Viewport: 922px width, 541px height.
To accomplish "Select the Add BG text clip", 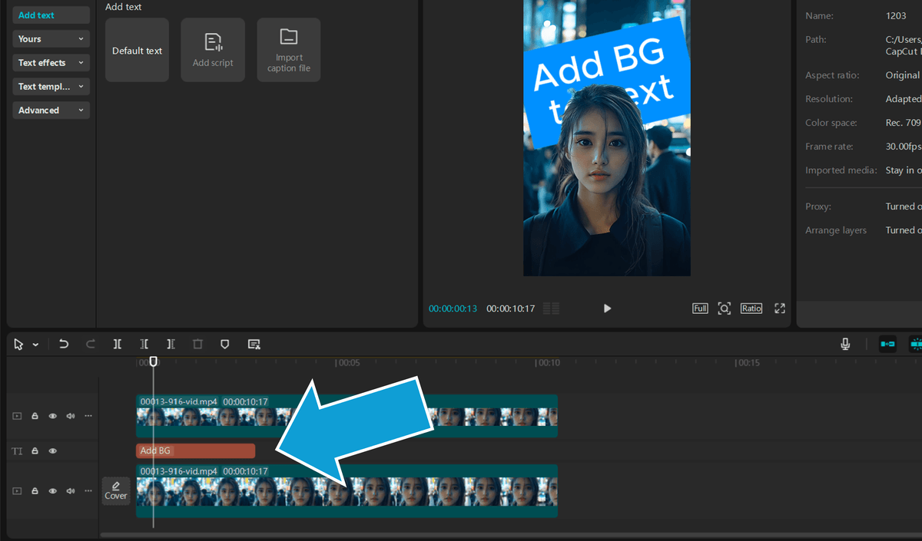I will pyautogui.click(x=195, y=451).
